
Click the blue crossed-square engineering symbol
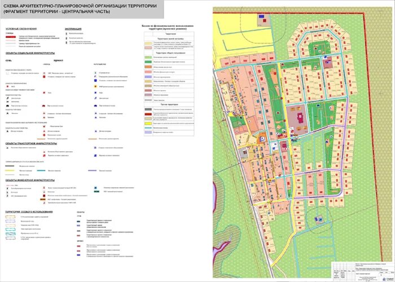tap(96, 188)
